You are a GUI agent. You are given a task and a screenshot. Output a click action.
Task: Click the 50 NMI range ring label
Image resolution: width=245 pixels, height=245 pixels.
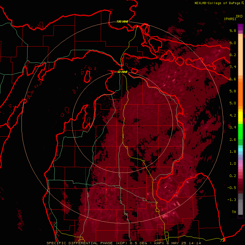122,72
